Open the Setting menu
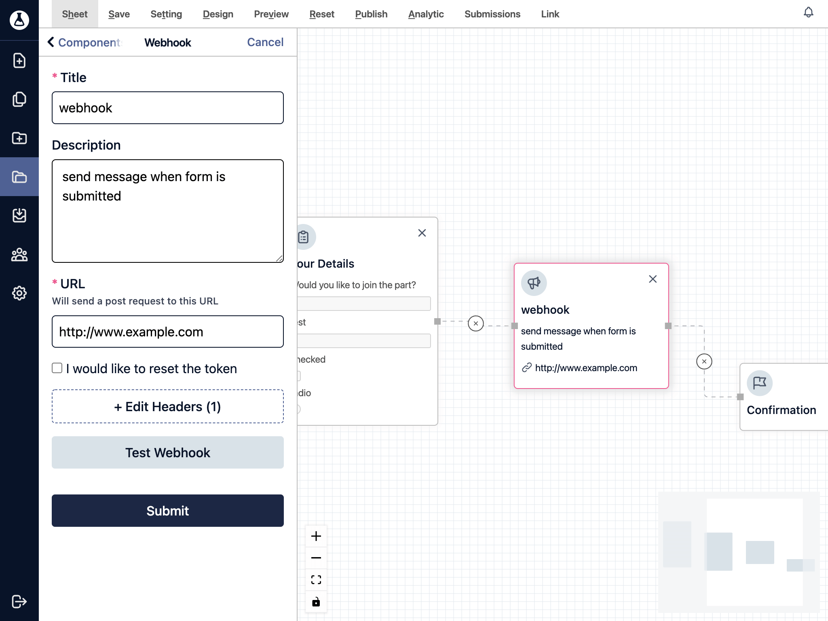The width and height of the screenshot is (828, 621). [x=166, y=14]
